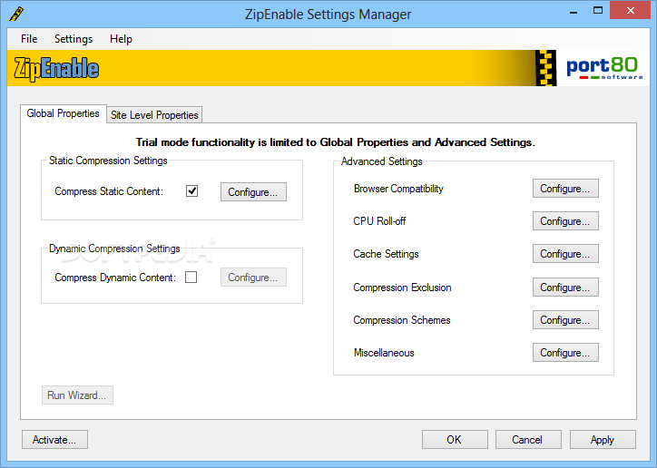Click the Cache Settings label
Viewport: 657px width, 468px height.
coord(386,254)
